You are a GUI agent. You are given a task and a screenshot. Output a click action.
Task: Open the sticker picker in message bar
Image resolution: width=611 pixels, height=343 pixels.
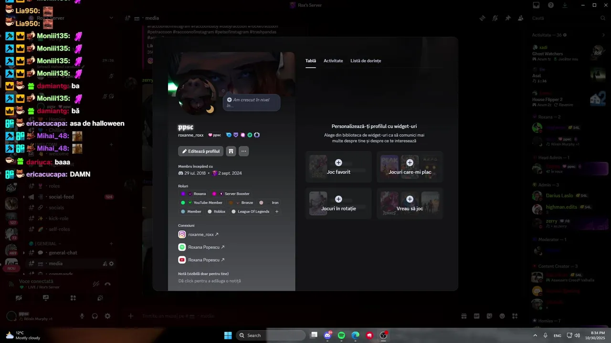pyautogui.click(x=489, y=316)
